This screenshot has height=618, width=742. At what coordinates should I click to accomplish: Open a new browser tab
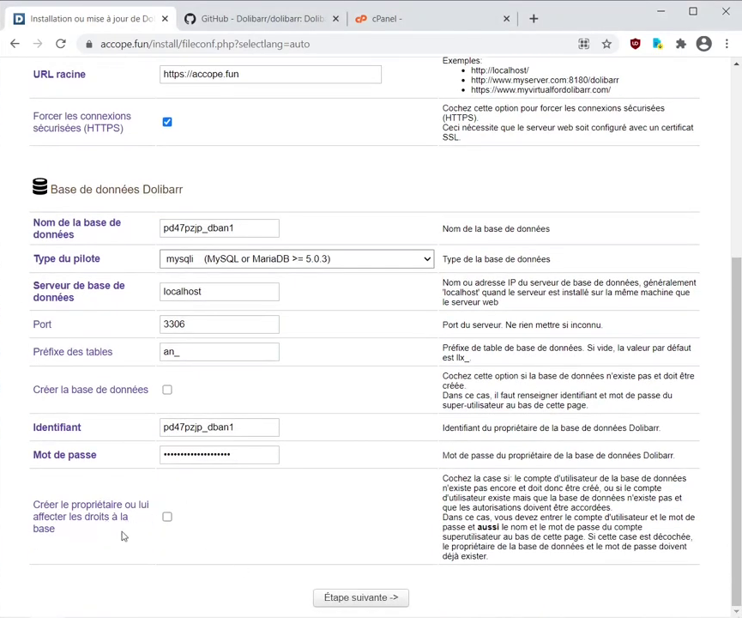click(534, 18)
